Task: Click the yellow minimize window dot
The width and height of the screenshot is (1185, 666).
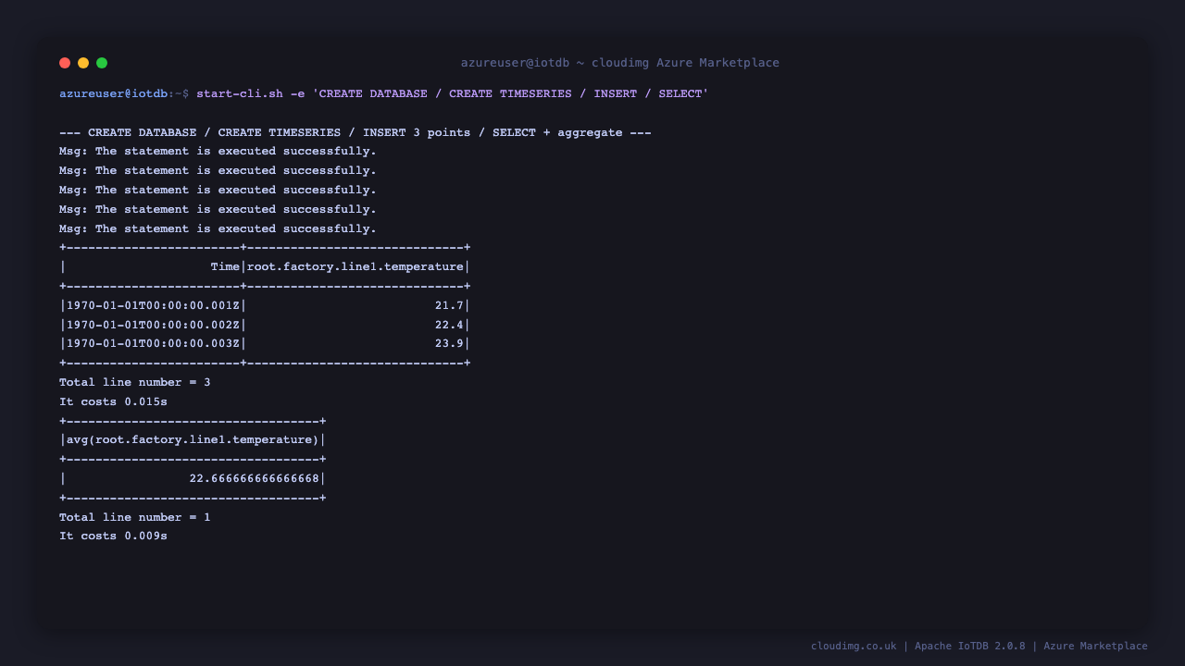Action: (83, 63)
